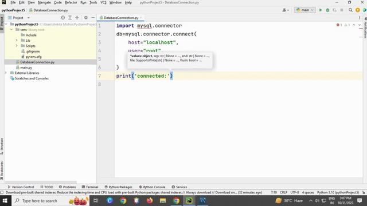Image resolution: width=367 pixels, height=206 pixels.
Task: Click CRLF line separator in status bar
Action: coord(283,192)
